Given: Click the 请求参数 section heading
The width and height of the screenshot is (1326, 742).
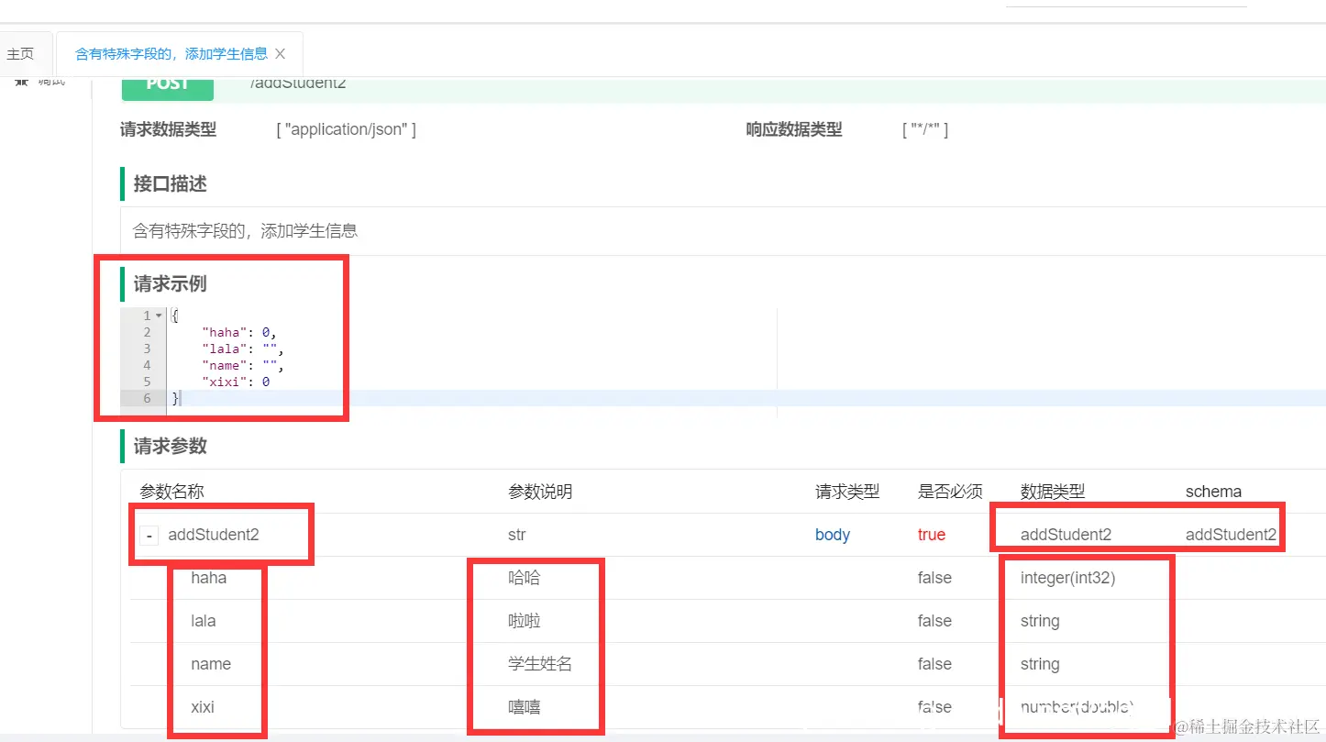Looking at the screenshot, I should 171,447.
